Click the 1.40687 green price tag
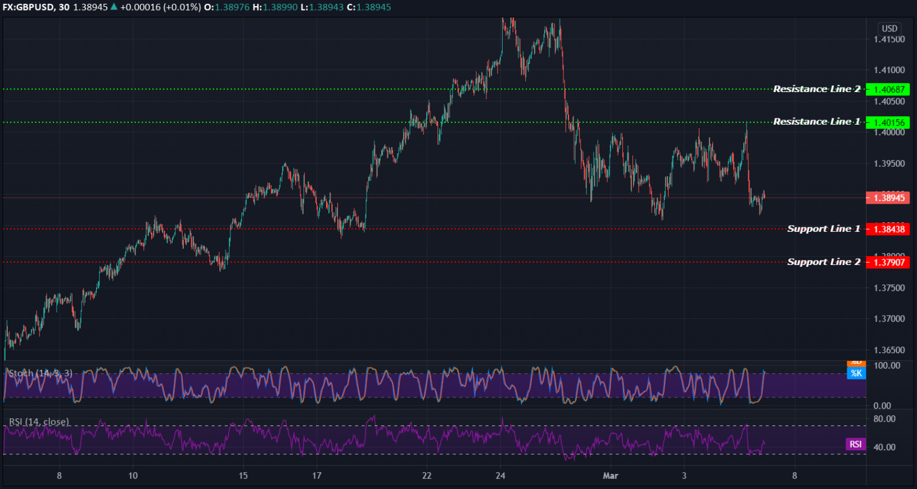 [x=888, y=89]
